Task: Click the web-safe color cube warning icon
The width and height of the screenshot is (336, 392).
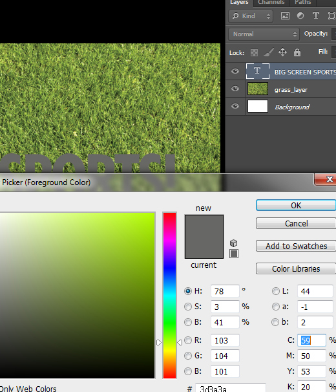Action: pyautogui.click(x=233, y=243)
